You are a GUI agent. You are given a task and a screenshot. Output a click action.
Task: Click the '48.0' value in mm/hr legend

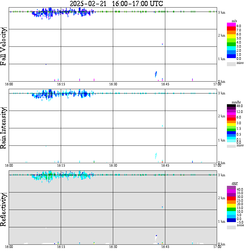pos(240,106)
